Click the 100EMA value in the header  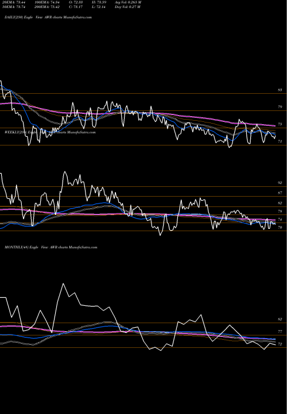[x=47, y=2]
